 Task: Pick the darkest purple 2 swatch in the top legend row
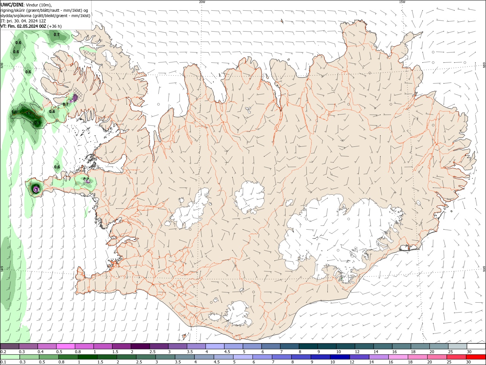(x=140, y=346)
